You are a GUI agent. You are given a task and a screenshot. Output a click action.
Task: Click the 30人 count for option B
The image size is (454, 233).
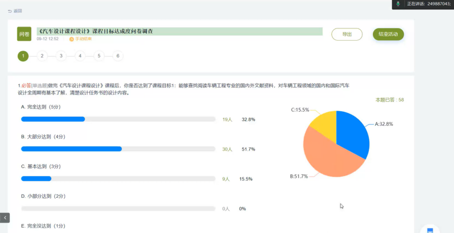pos(227,149)
